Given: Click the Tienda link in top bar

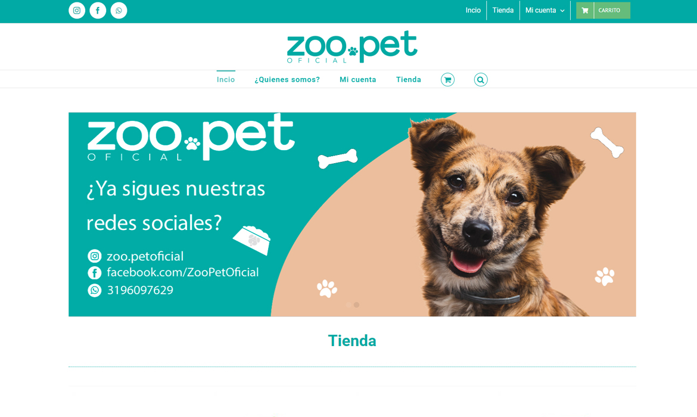Looking at the screenshot, I should 503,10.
